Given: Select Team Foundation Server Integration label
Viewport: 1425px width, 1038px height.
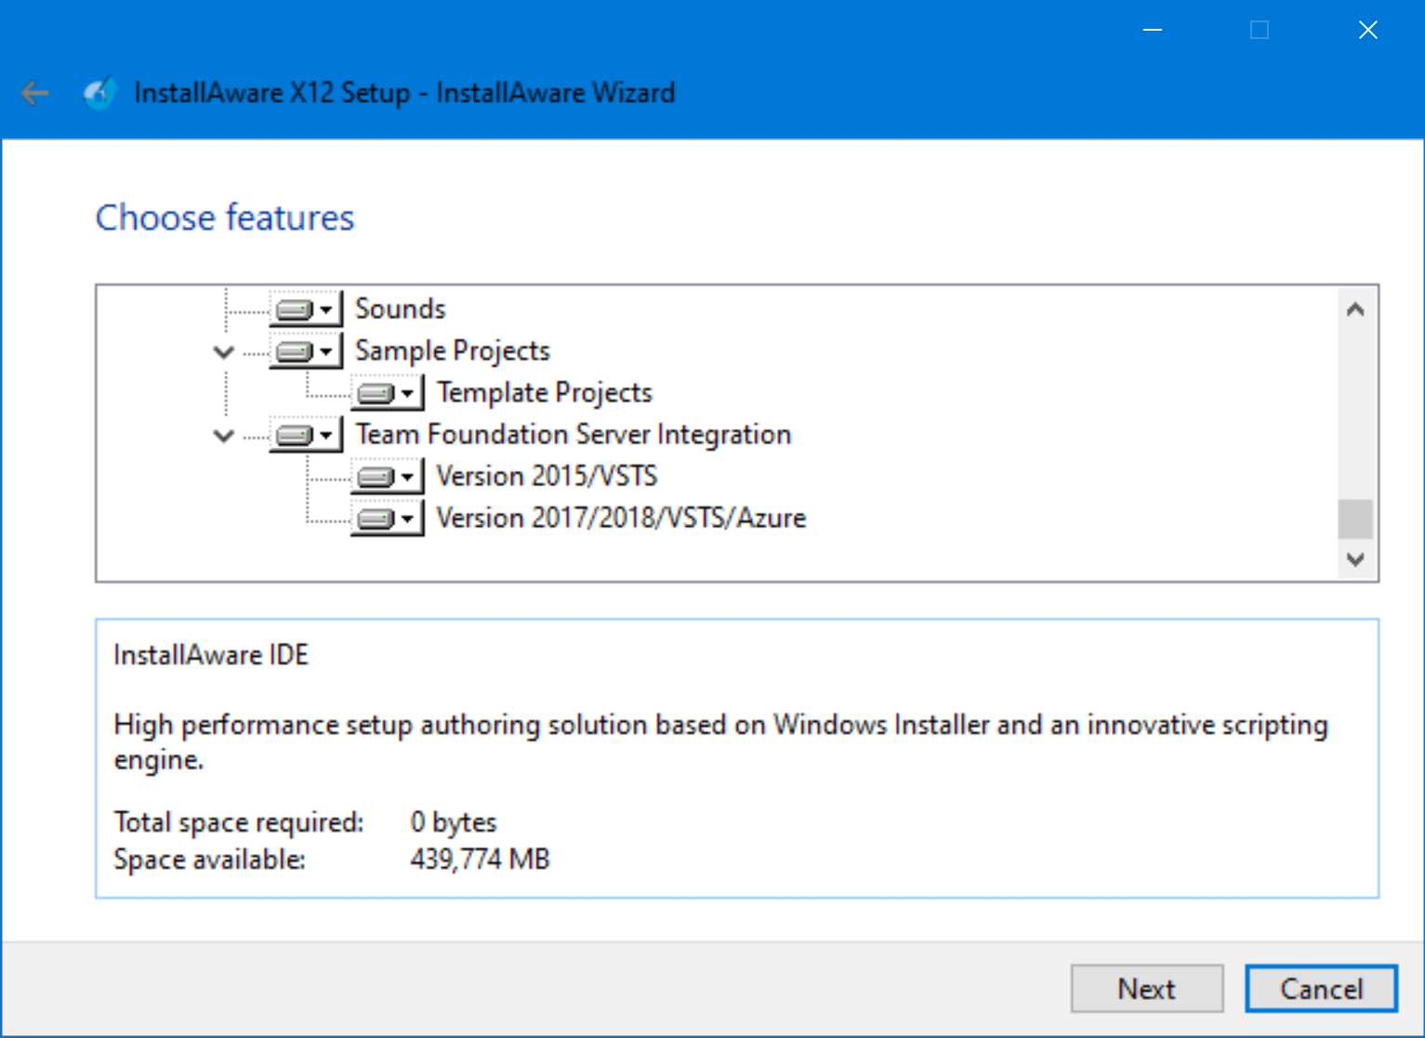Looking at the screenshot, I should click(574, 434).
